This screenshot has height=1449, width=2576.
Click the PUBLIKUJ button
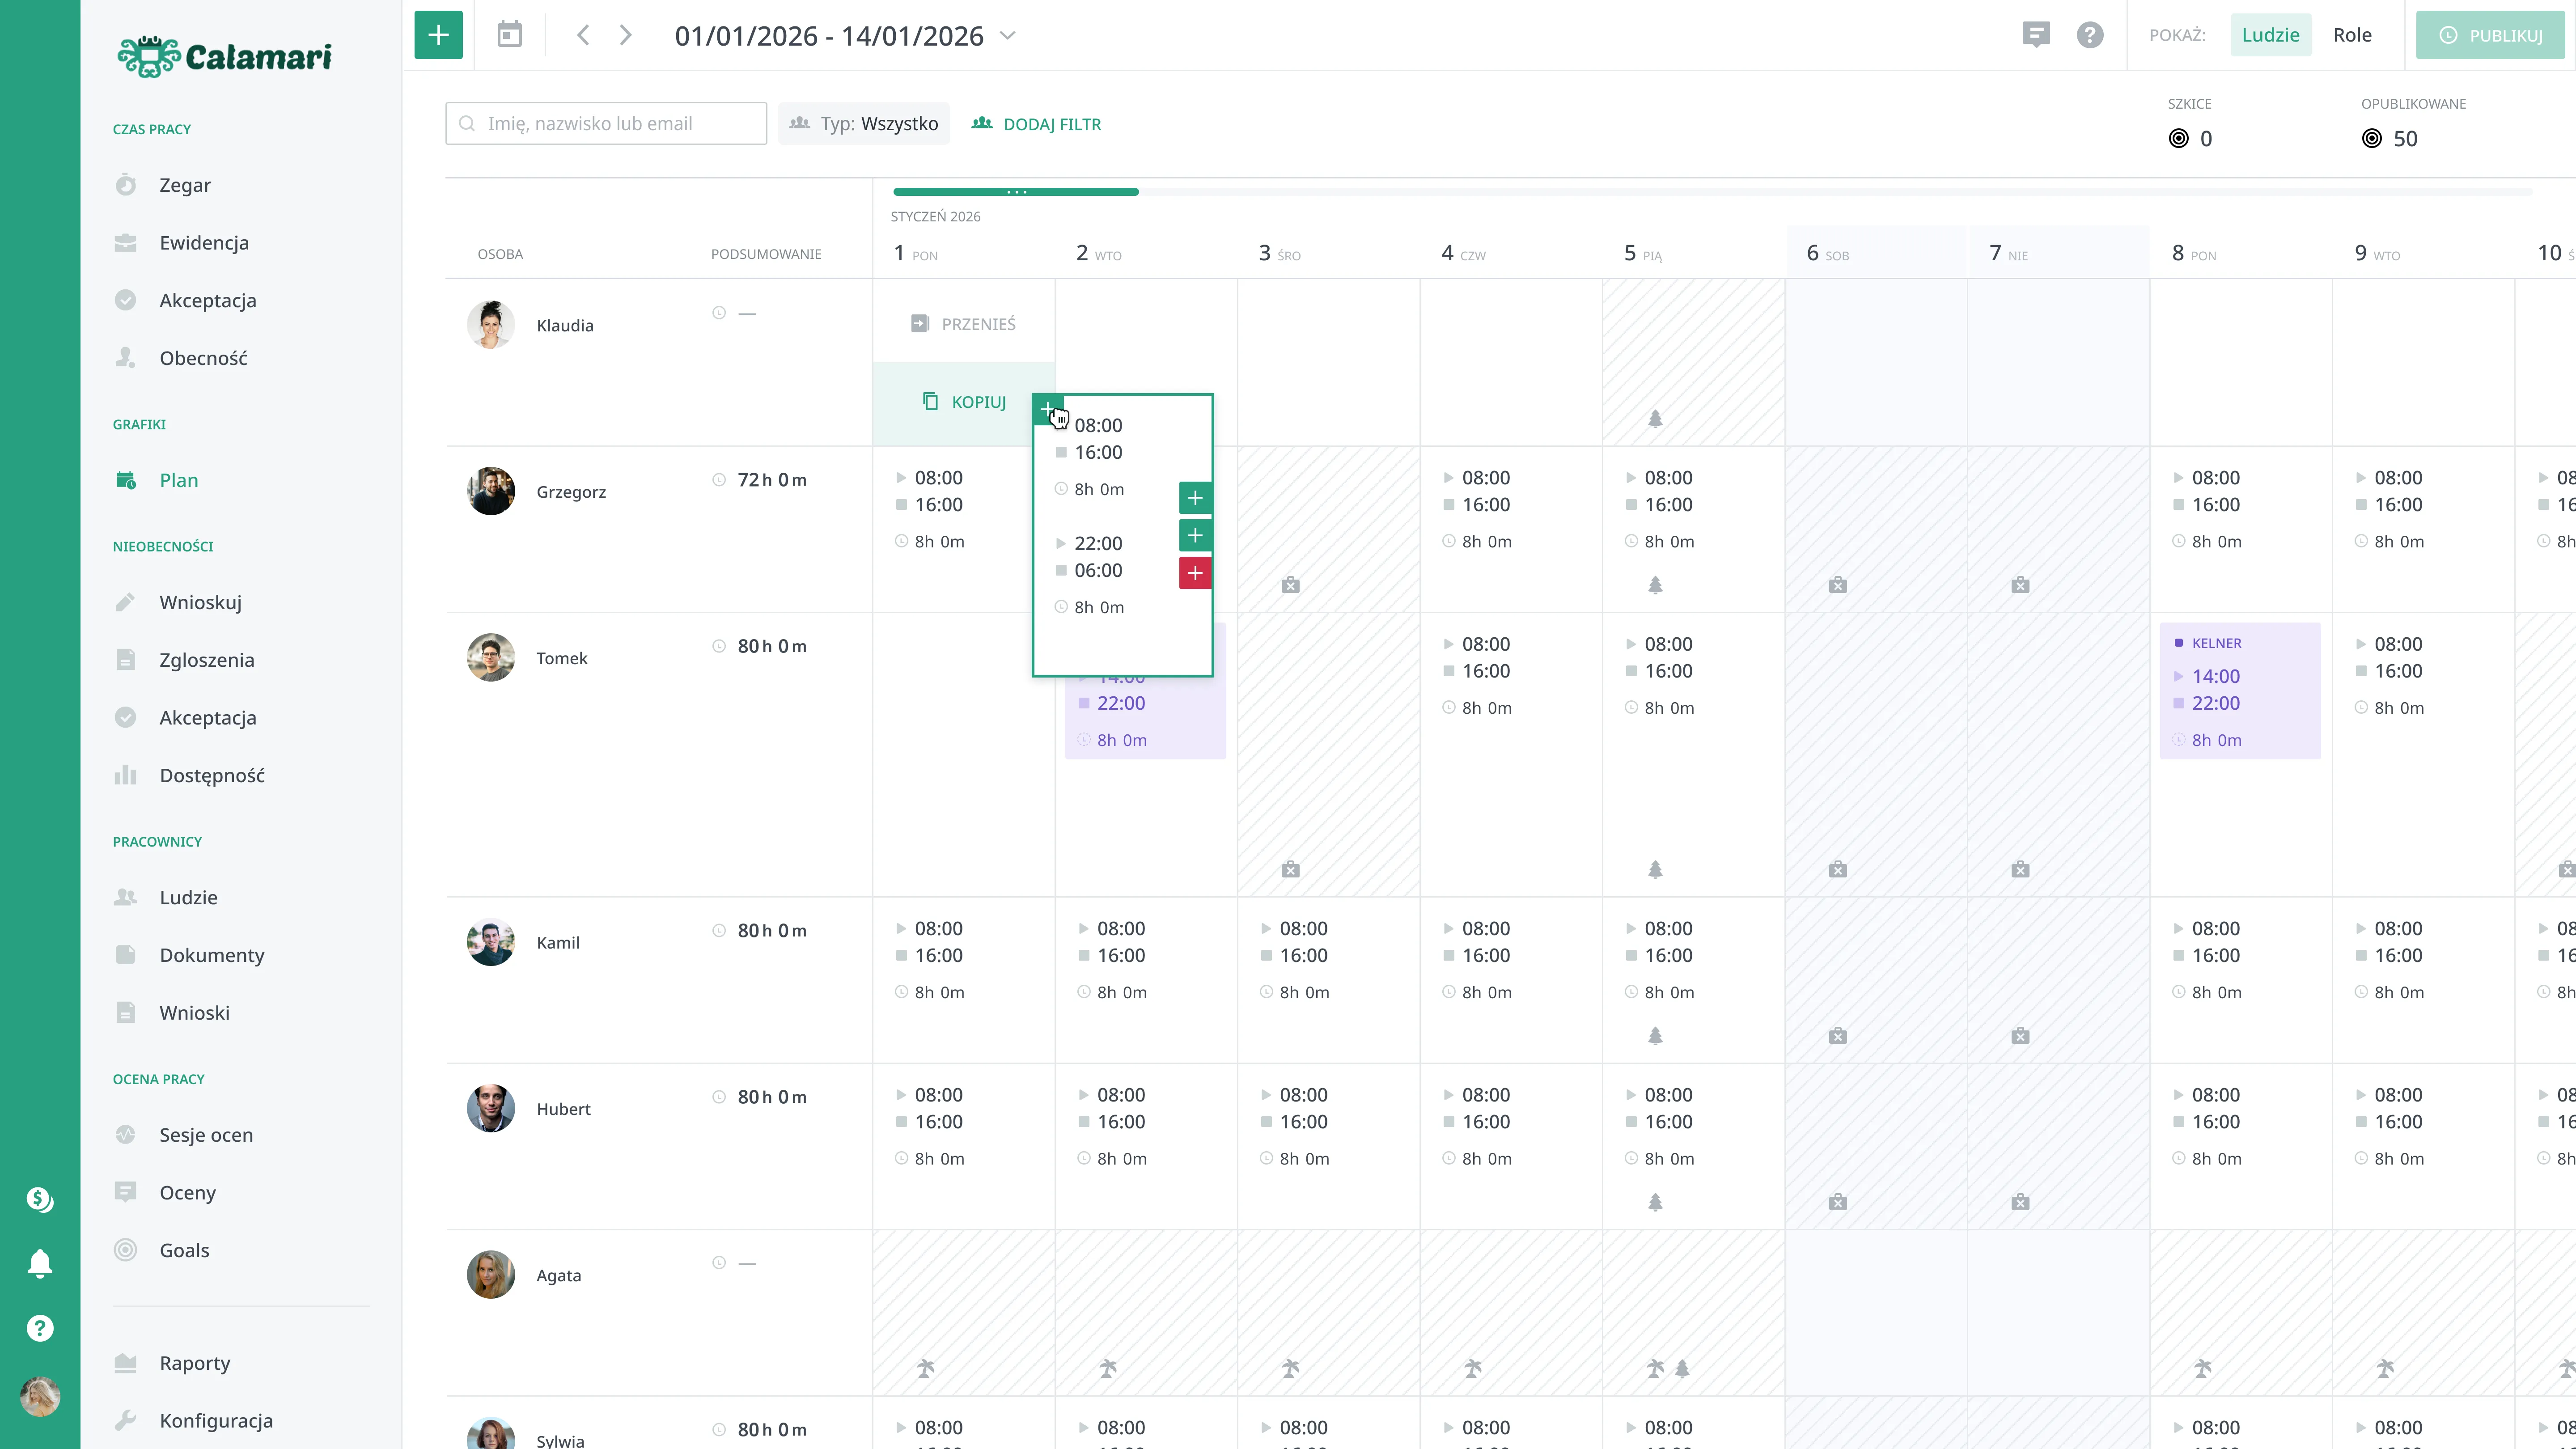click(x=2491, y=35)
